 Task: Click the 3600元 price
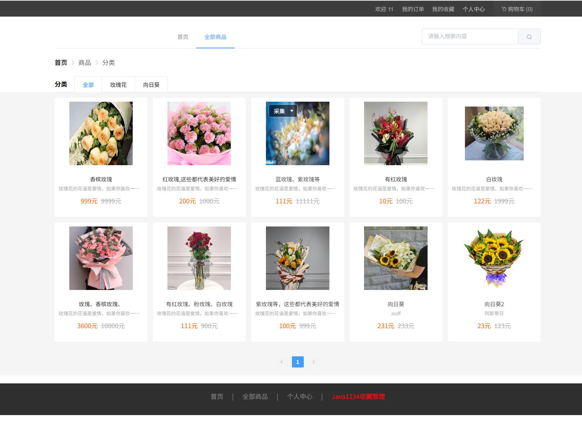click(87, 326)
